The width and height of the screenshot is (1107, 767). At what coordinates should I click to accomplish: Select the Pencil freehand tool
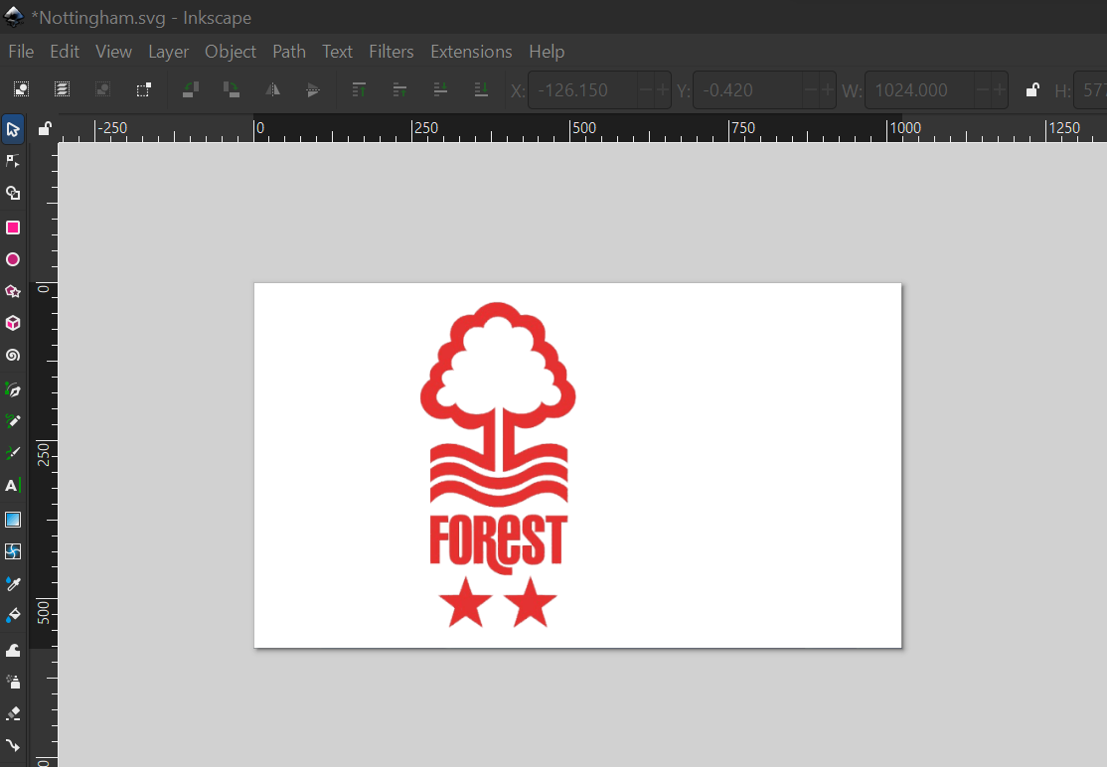[x=13, y=421]
